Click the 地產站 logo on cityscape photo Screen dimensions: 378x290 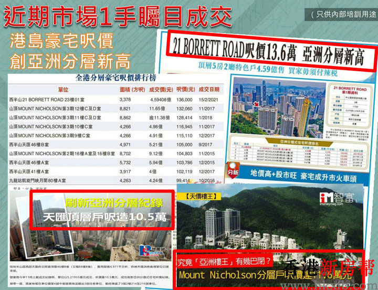152,251
